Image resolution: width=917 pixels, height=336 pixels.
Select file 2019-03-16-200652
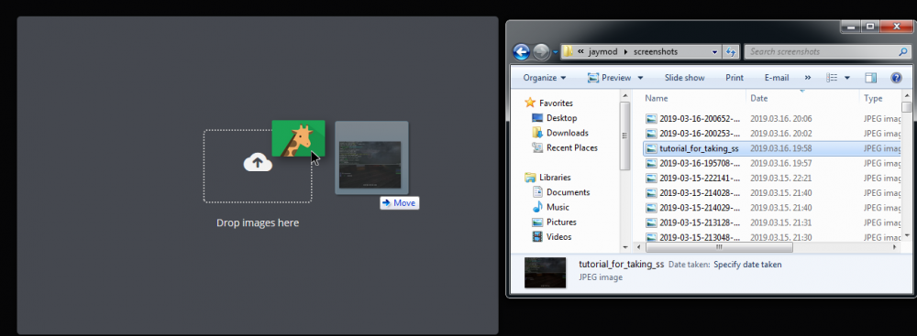700,119
